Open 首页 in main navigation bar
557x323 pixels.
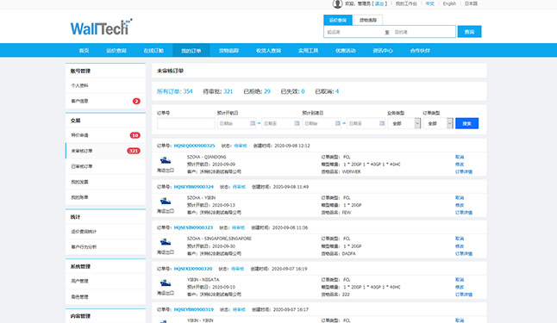click(x=84, y=51)
